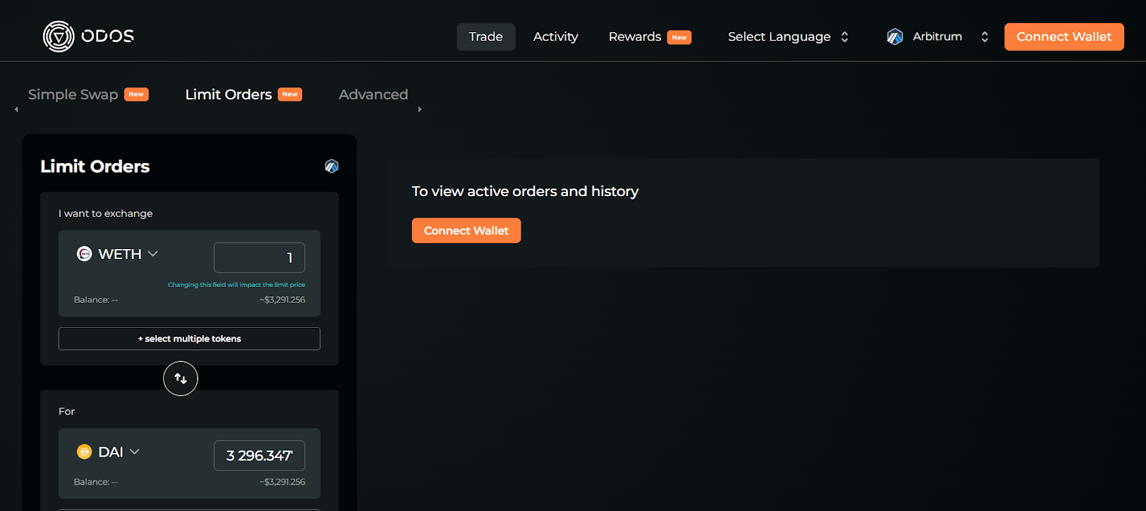Open the Rewards page

click(x=635, y=36)
